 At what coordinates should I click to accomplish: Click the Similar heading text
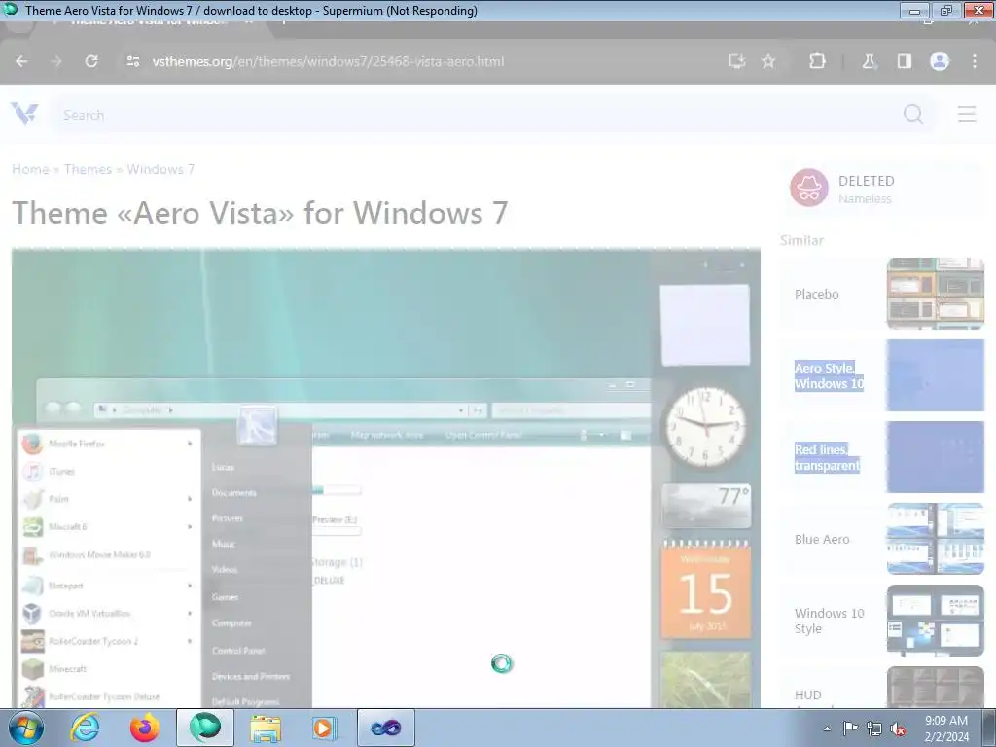click(x=801, y=241)
